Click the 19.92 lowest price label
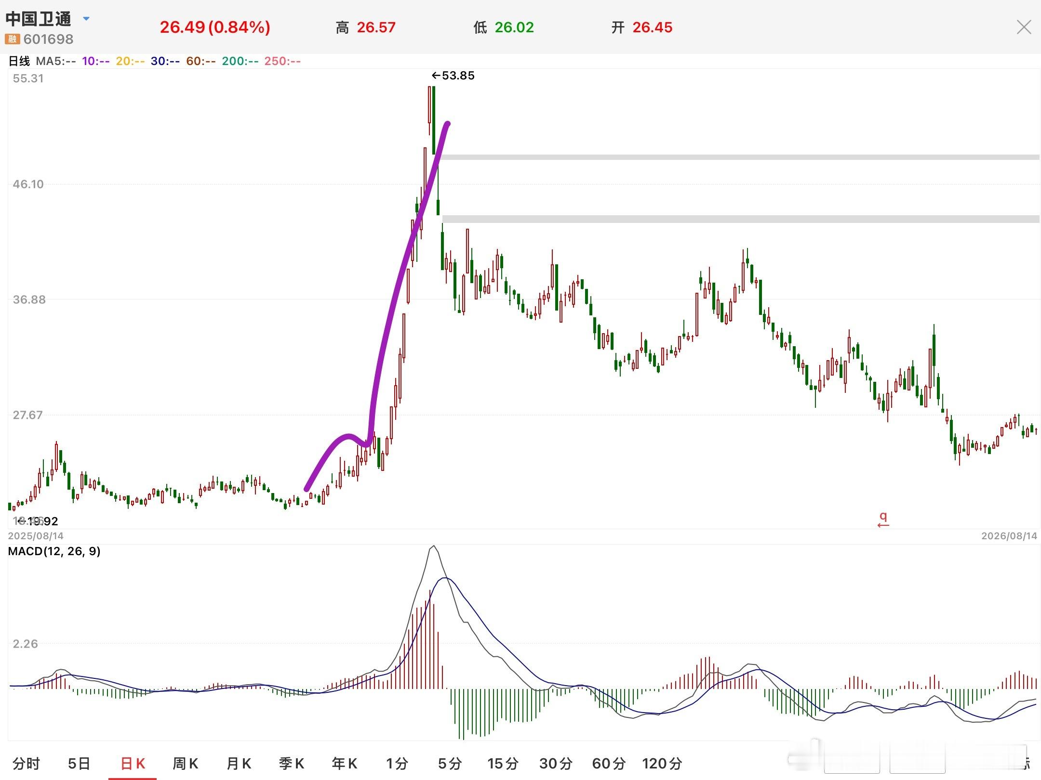 click(38, 521)
